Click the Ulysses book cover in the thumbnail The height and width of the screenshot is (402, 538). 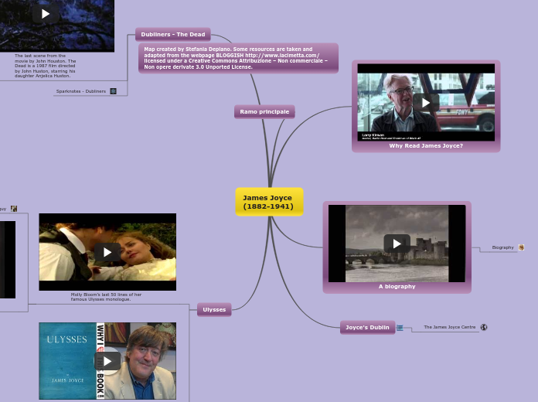(x=67, y=361)
